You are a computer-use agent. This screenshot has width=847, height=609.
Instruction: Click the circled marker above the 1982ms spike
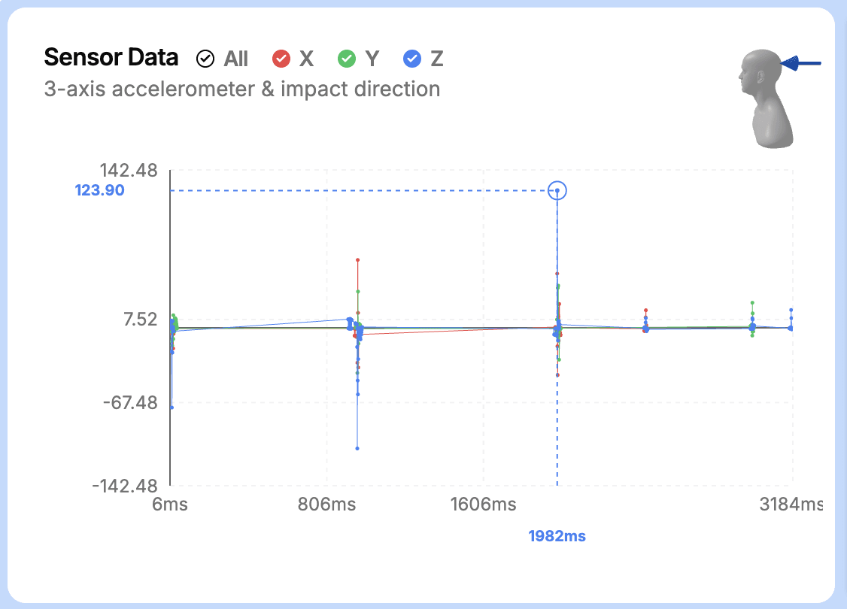point(557,190)
